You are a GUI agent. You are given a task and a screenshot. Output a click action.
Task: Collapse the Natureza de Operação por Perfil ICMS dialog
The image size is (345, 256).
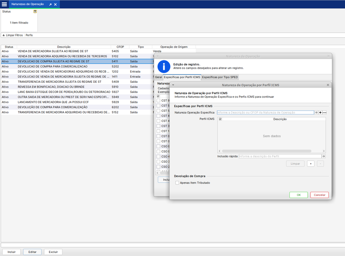click(173, 85)
